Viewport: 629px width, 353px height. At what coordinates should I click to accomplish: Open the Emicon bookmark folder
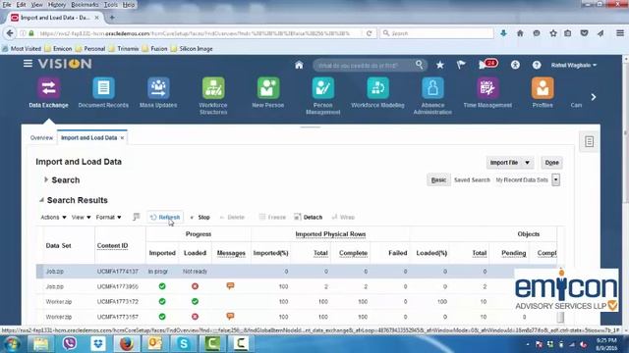pyautogui.click(x=58, y=48)
